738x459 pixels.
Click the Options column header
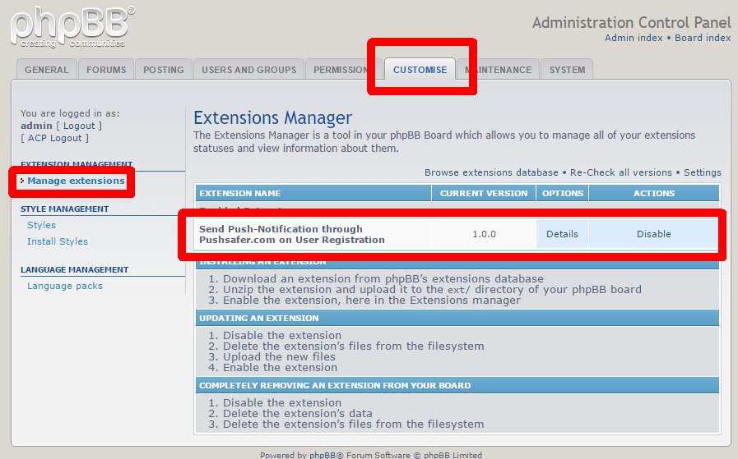pos(563,193)
